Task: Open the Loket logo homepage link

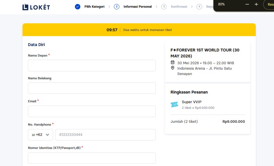Action: coord(36,7)
